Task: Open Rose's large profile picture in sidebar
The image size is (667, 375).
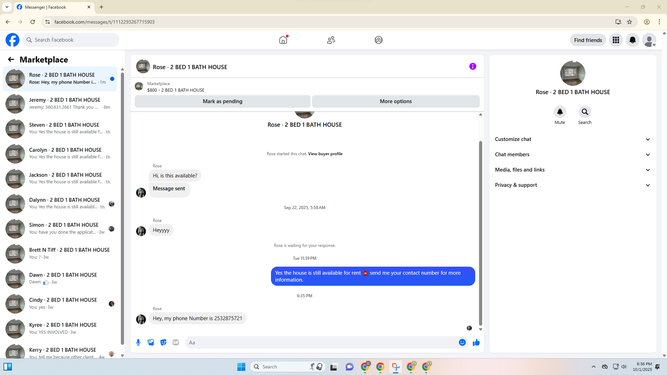Action: (573, 73)
